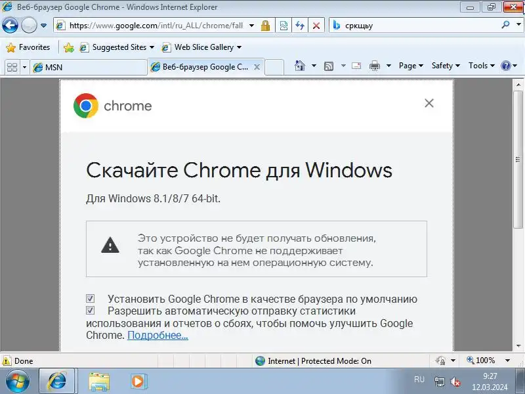This screenshot has height=394, width=525.
Task: Click the scrollbar down arrow
Action: coord(518,346)
